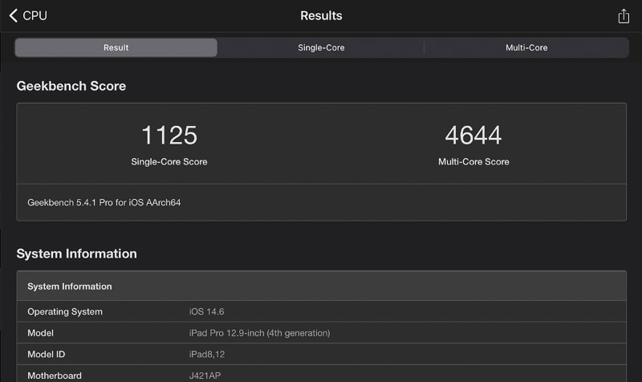Click the Single-Core Score label
642x382 pixels.
point(169,162)
